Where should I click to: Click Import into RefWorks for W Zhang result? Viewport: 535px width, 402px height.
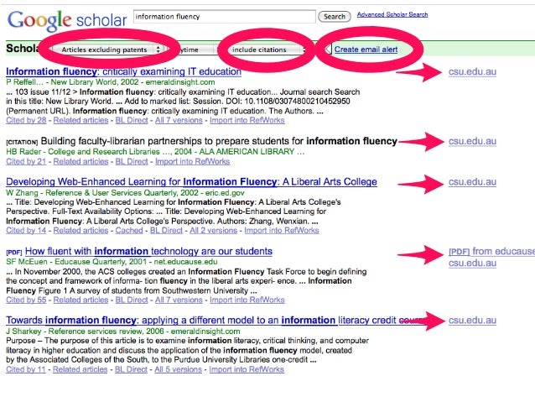(282, 231)
